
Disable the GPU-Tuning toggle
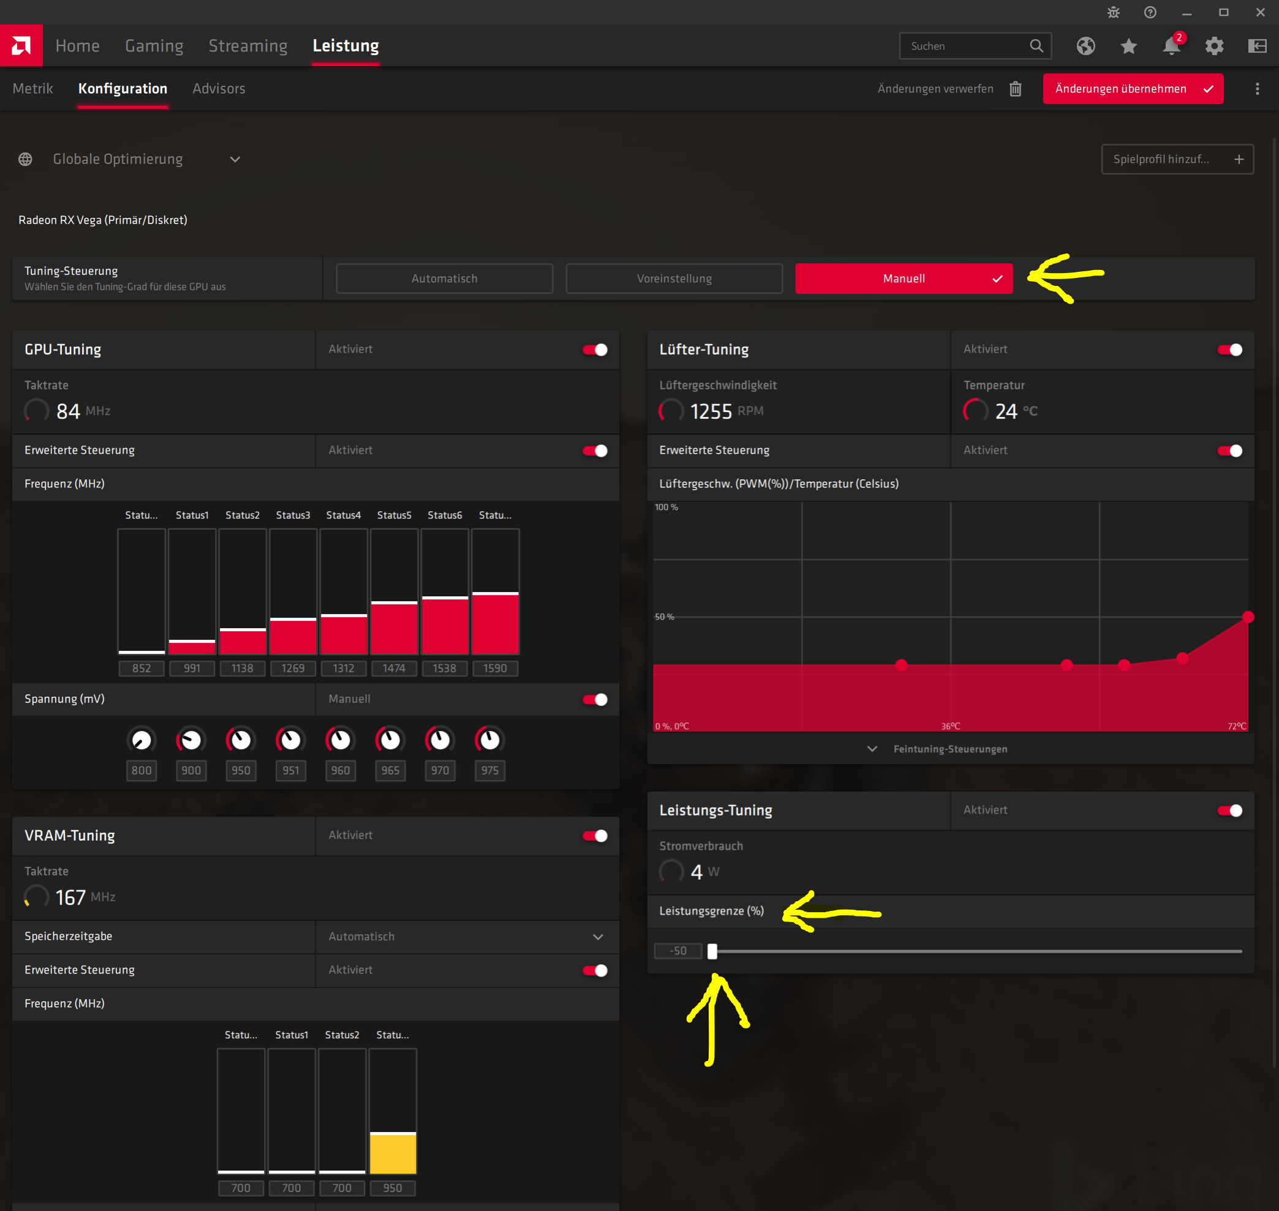pos(595,350)
